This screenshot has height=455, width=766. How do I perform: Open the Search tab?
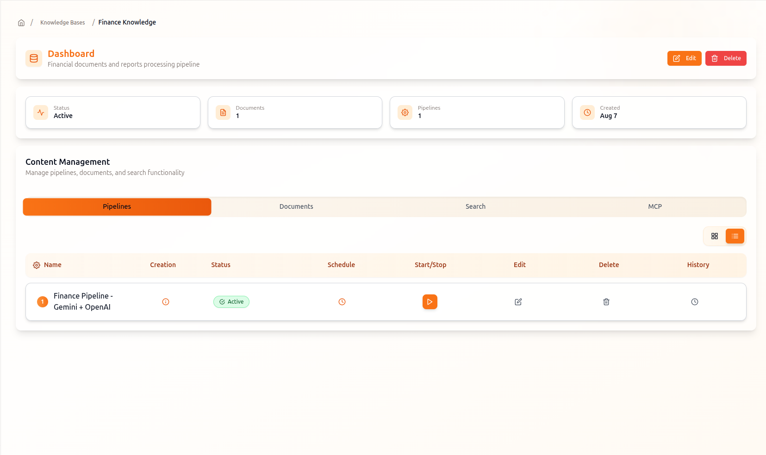pos(475,206)
